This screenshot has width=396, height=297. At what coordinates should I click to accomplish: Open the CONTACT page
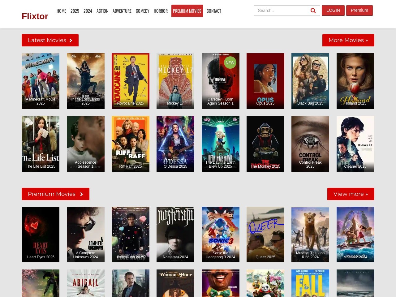[214, 11]
